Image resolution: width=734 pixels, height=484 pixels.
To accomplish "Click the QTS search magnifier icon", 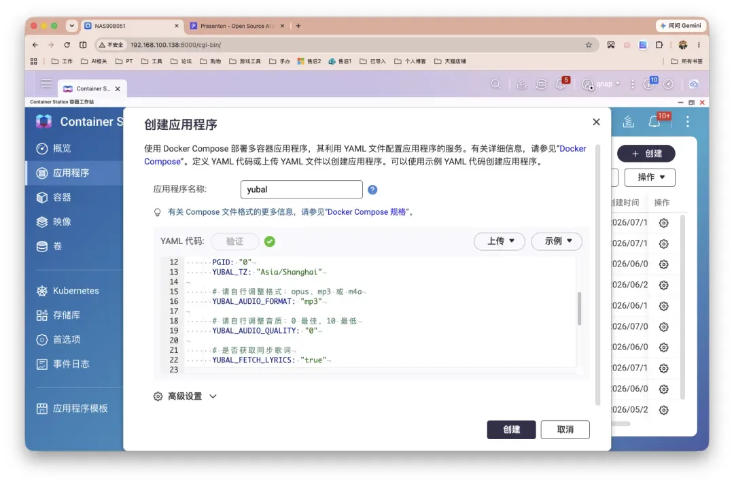I will point(495,84).
